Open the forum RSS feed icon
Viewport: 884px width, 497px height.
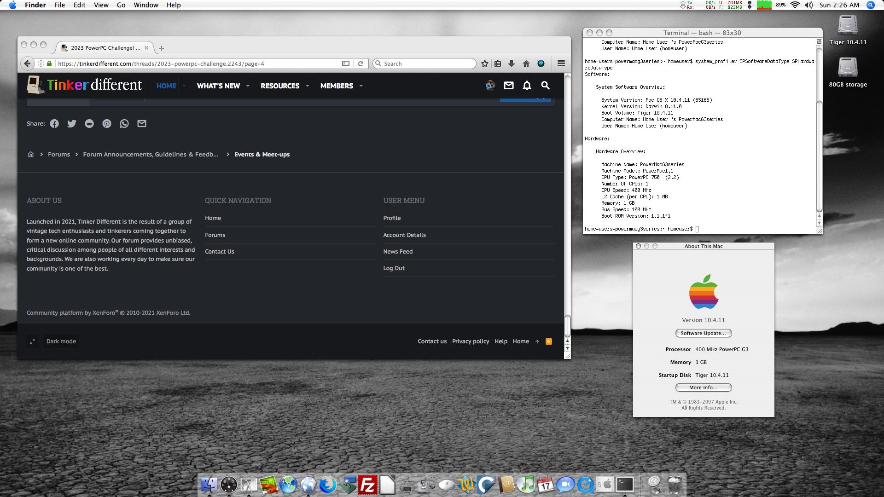(x=548, y=341)
